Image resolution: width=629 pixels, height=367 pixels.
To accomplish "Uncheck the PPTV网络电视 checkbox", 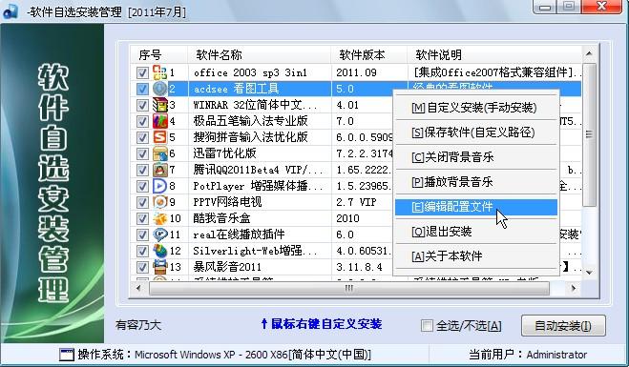I will (x=142, y=202).
